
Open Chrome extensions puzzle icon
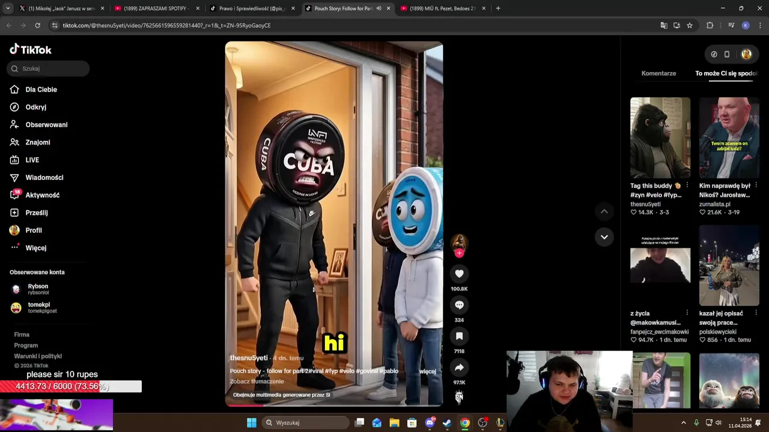coord(710,25)
